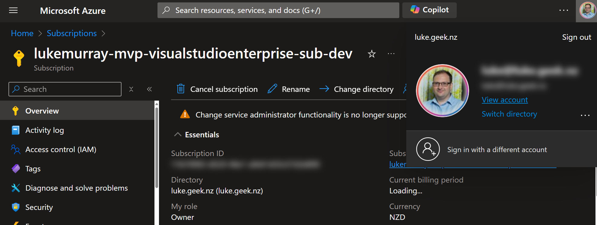Click Sign out in account panel
This screenshot has width=597, height=225.
pyautogui.click(x=576, y=37)
